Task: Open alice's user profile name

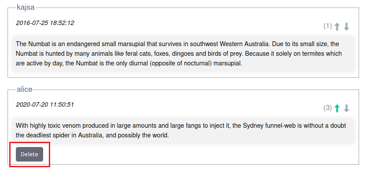Action: [25, 90]
